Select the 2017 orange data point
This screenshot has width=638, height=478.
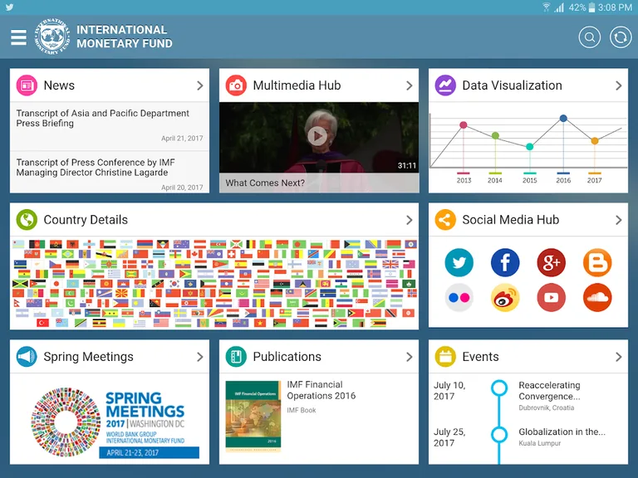pyautogui.click(x=595, y=140)
